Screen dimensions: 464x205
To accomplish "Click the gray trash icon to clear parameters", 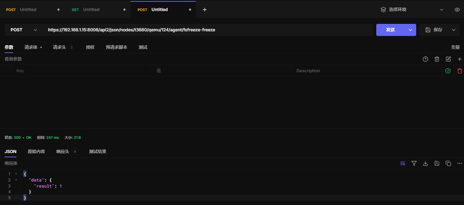I will click(x=437, y=59).
